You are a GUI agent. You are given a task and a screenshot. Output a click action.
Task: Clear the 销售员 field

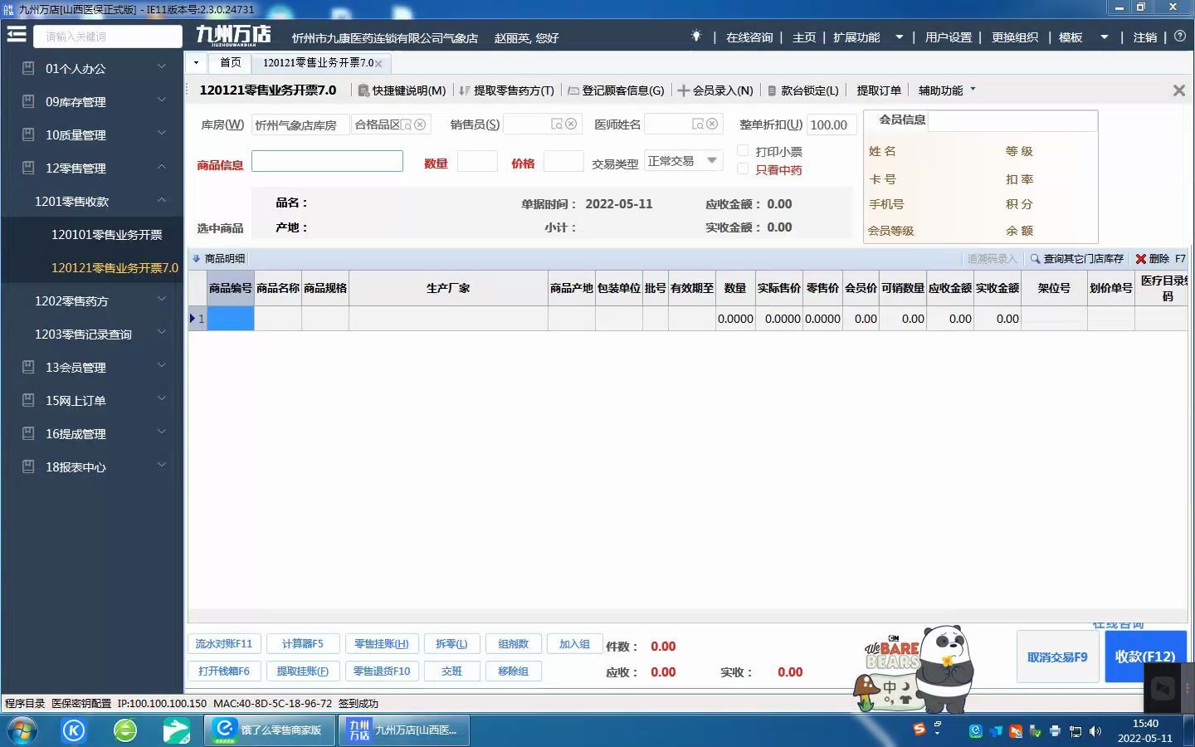[571, 124]
